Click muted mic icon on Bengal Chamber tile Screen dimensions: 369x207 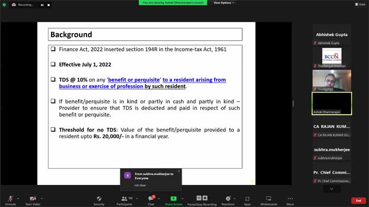pyautogui.click(x=315, y=66)
